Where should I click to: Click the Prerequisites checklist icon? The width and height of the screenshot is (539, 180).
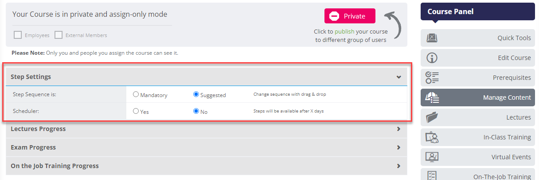click(432, 78)
